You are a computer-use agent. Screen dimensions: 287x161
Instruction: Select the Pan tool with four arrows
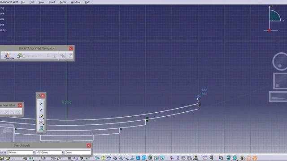click(x=109, y=158)
